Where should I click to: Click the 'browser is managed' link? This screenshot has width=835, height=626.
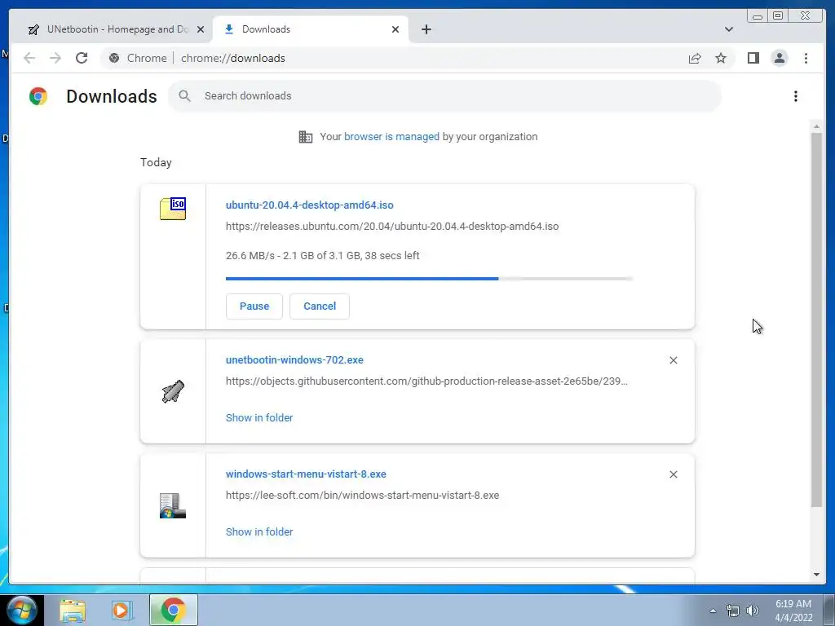(391, 137)
